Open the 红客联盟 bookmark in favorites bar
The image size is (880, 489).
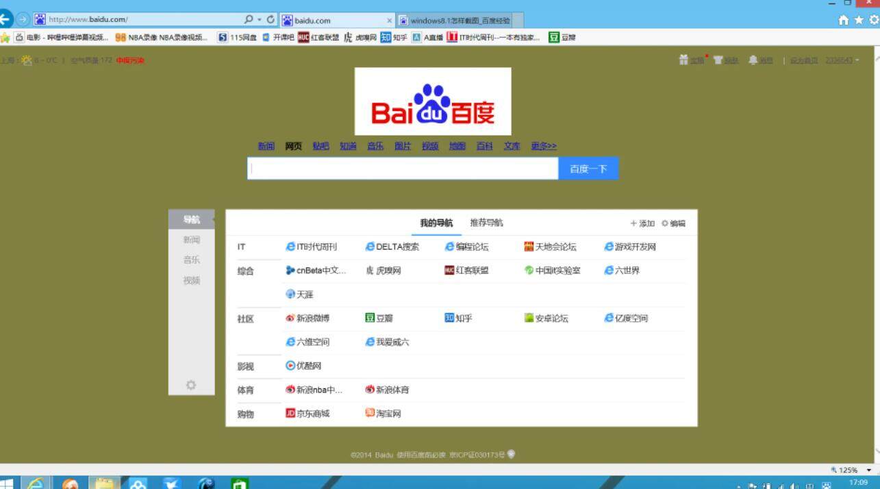pos(318,38)
